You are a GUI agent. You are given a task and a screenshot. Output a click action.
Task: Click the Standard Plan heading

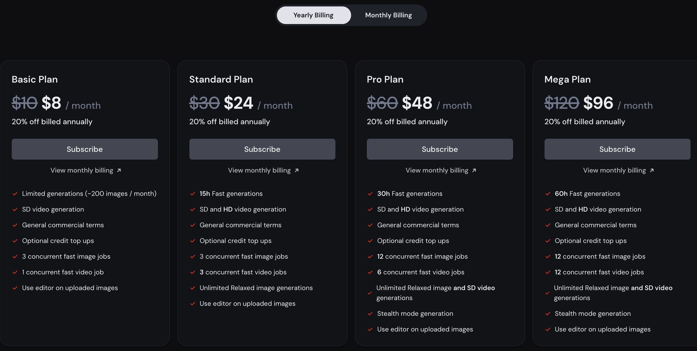221,79
